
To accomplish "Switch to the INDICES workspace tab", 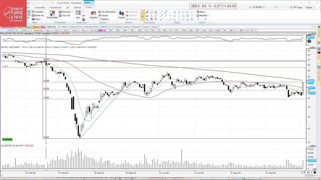I will tap(104, 27).
